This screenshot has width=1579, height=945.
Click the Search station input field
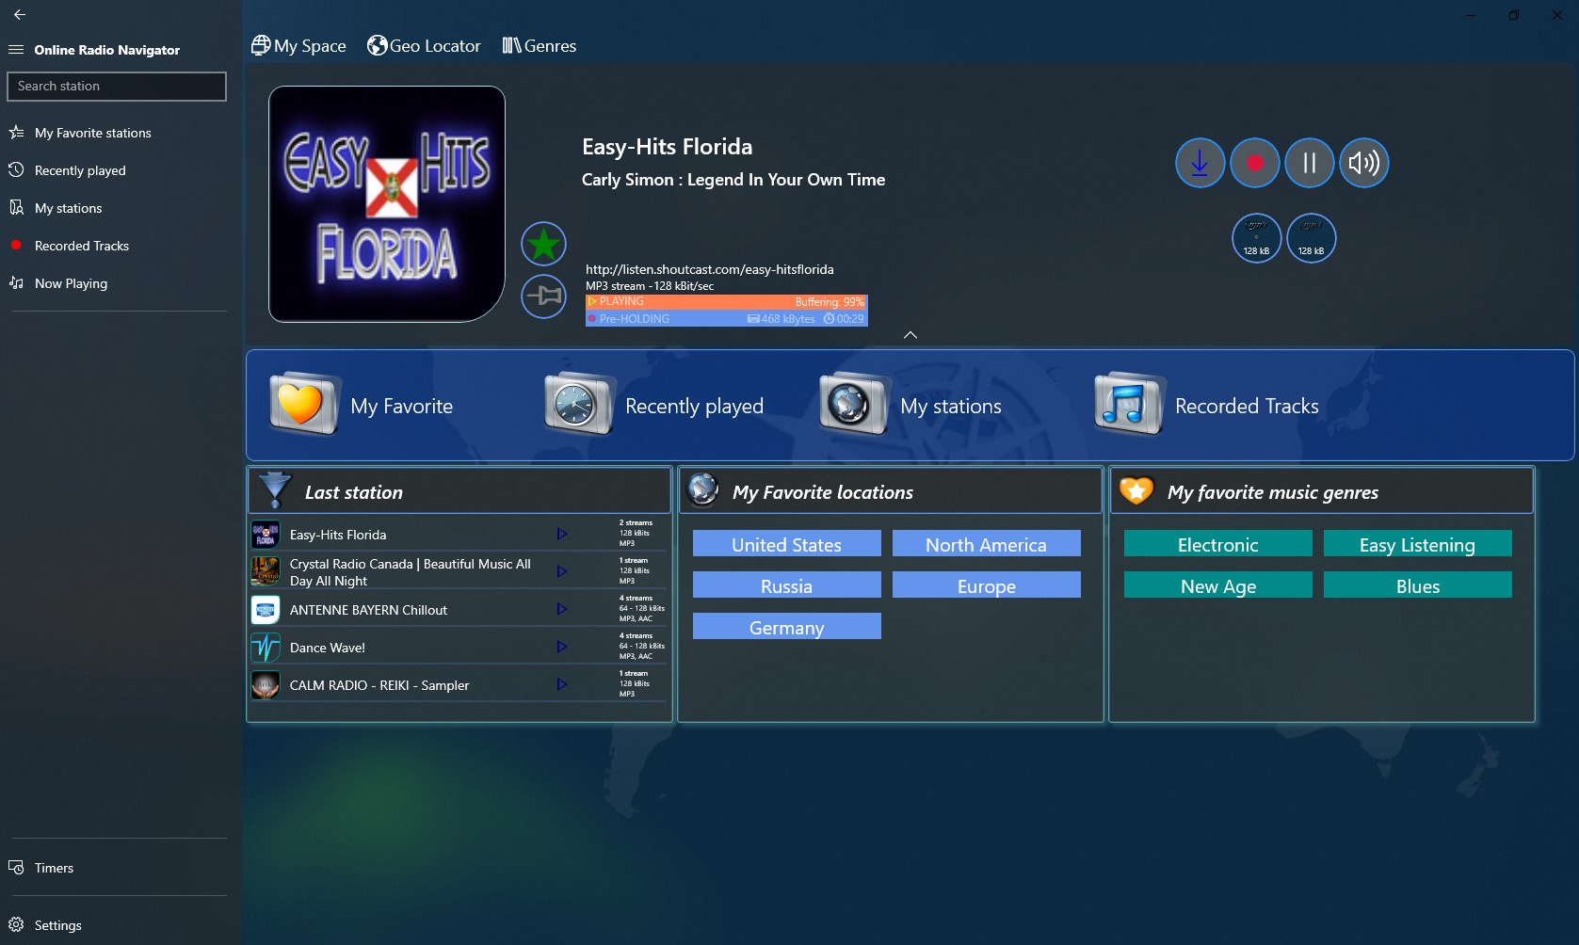click(x=117, y=86)
